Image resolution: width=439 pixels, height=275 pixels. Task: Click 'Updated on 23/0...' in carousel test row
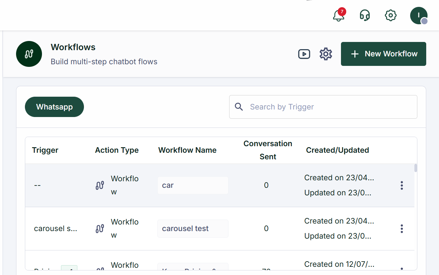click(338, 236)
